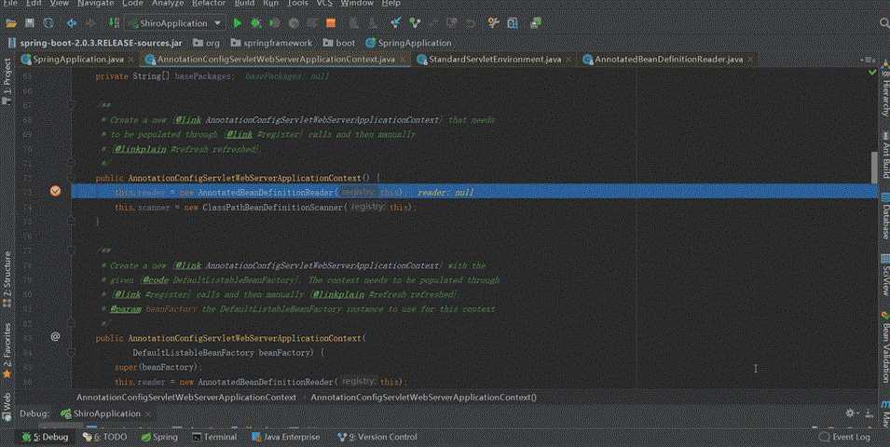Click the editor vertical scrollbar thumb
The width and height of the screenshot is (890, 447).
(874, 166)
